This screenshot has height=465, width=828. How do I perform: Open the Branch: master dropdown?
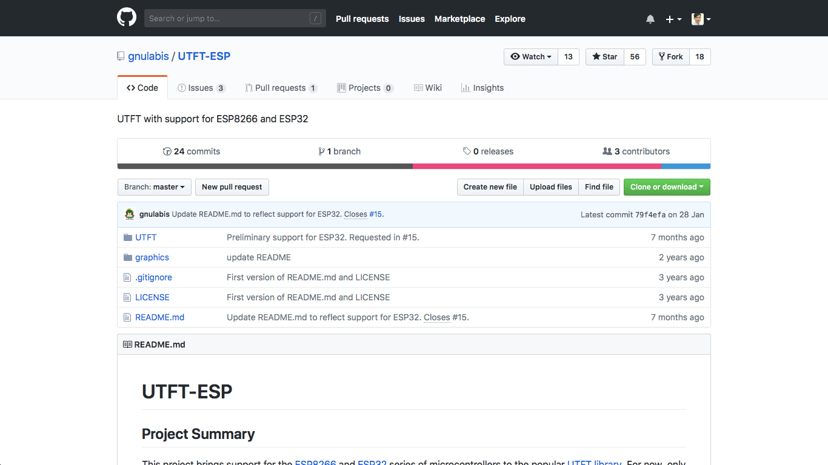(155, 187)
